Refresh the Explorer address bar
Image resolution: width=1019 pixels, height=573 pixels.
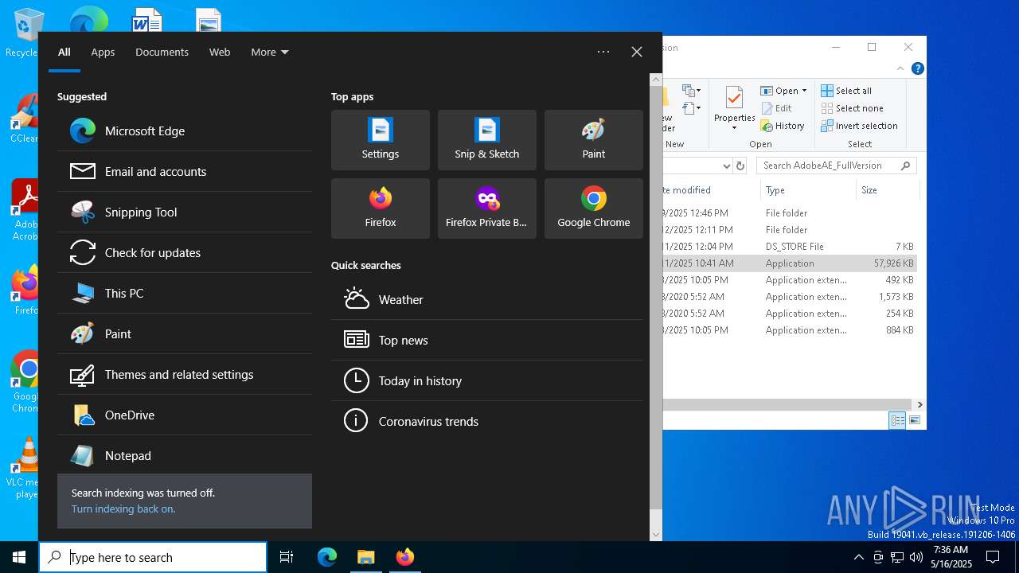click(x=740, y=166)
